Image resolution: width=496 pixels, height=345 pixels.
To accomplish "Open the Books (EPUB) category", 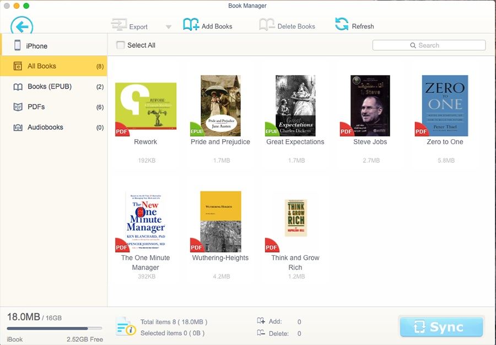I will pos(53,86).
